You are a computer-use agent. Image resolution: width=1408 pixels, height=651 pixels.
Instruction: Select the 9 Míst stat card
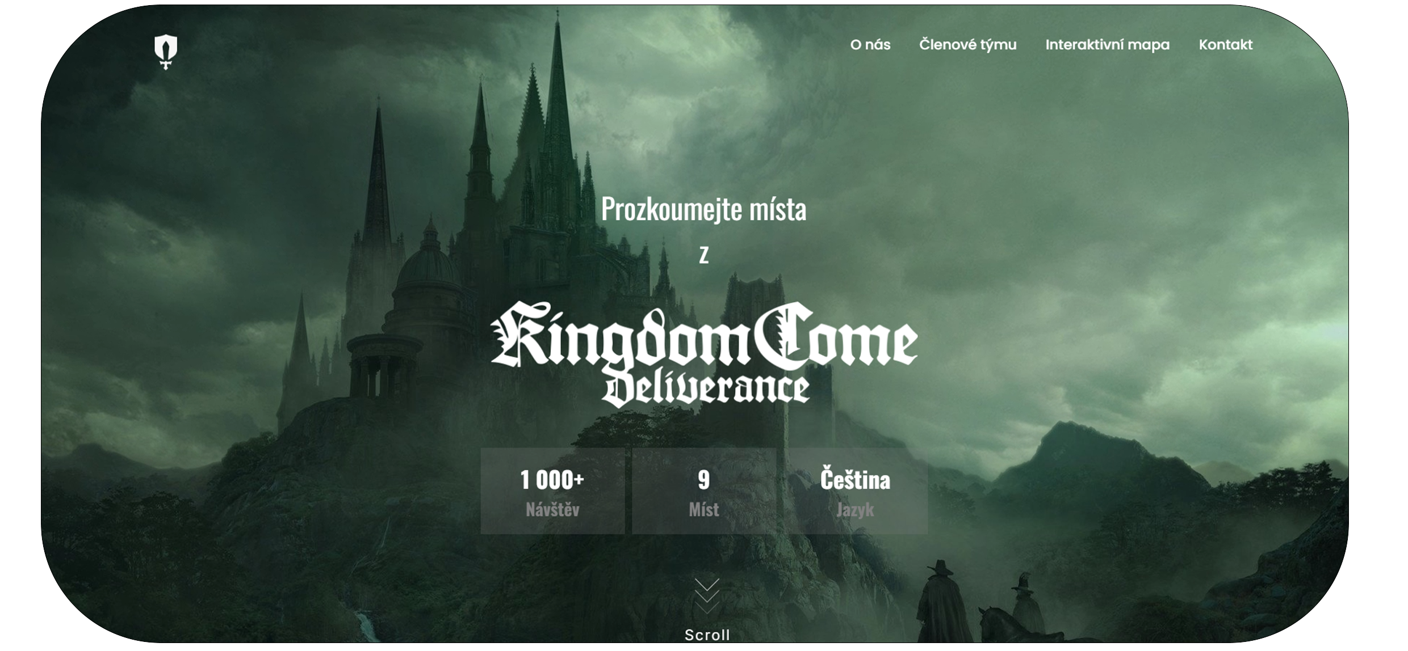pos(704,491)
